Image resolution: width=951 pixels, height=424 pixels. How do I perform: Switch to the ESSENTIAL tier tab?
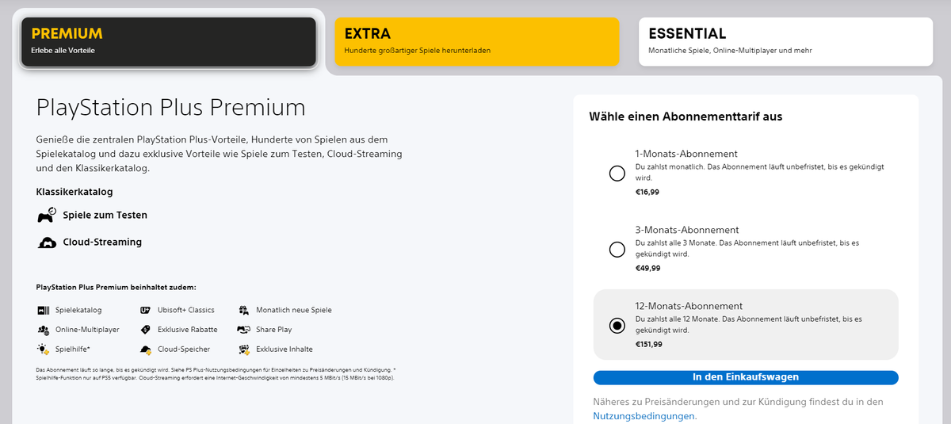[x=785, y=42]
